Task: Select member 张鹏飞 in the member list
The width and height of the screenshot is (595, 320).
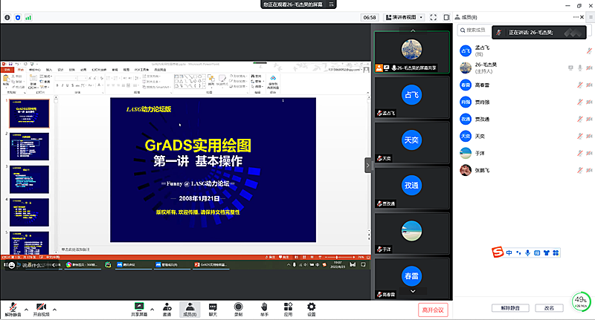Action: pos(525,170)
